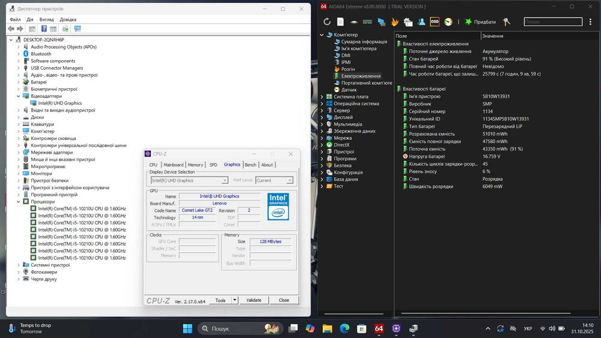The width and height of the screenshot is (601, 338).
Task: Click the AIDA64 gauge monitor icon
Action: point(448,22)
